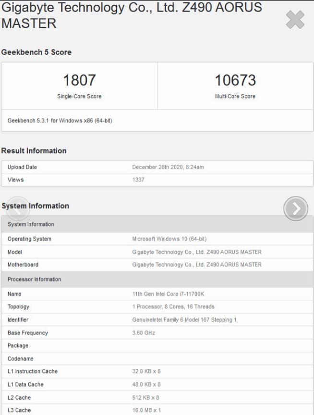Click the Topology label
This screenshot has height=415, width=314.
[19, 307]
